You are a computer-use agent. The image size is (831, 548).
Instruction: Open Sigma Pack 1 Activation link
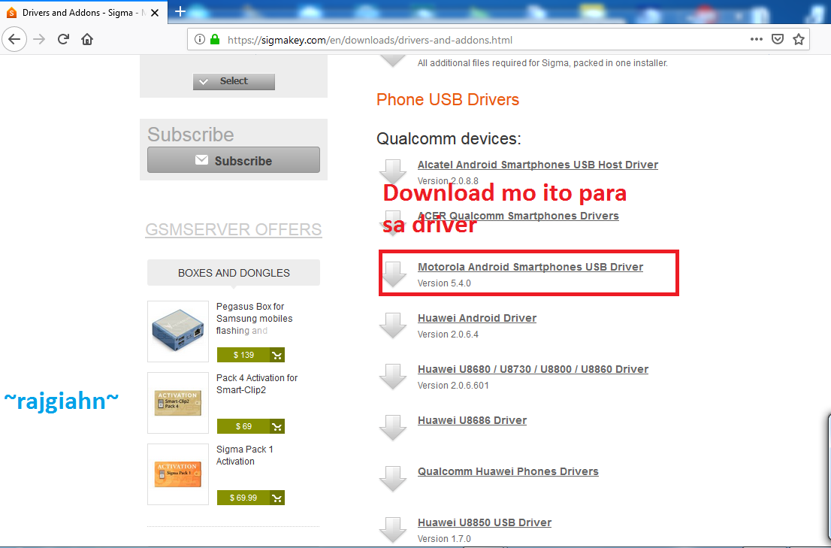(245, 456)
